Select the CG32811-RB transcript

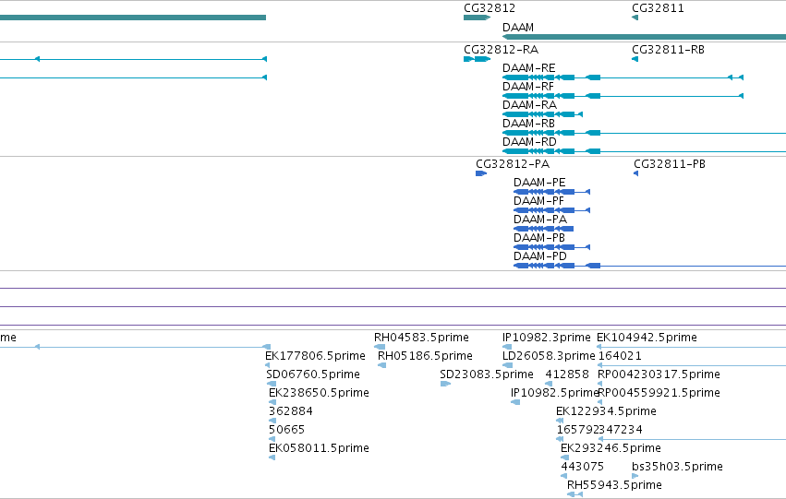(635, 59)
